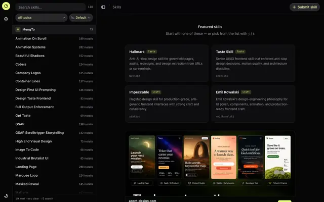The image size is (324, 202).
Task: Select Animation Systems skill
Action: pos(54,47)
